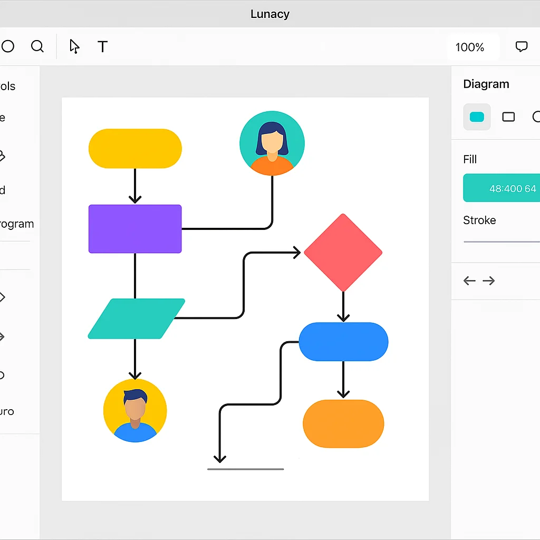Select the circle shape in the Diagram panel
The height and width of the screenshot is (540, 540).
click(535, 117)
